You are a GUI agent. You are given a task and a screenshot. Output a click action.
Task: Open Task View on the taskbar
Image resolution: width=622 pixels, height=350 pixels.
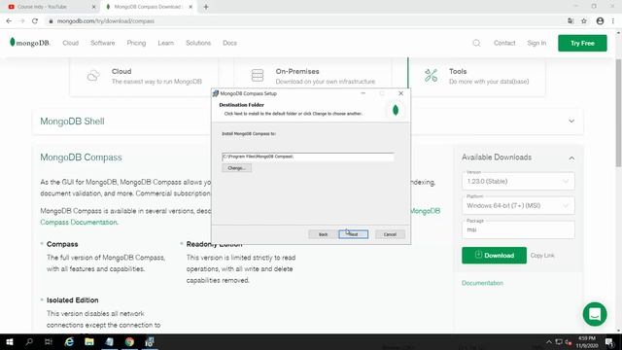pos(49,341)
